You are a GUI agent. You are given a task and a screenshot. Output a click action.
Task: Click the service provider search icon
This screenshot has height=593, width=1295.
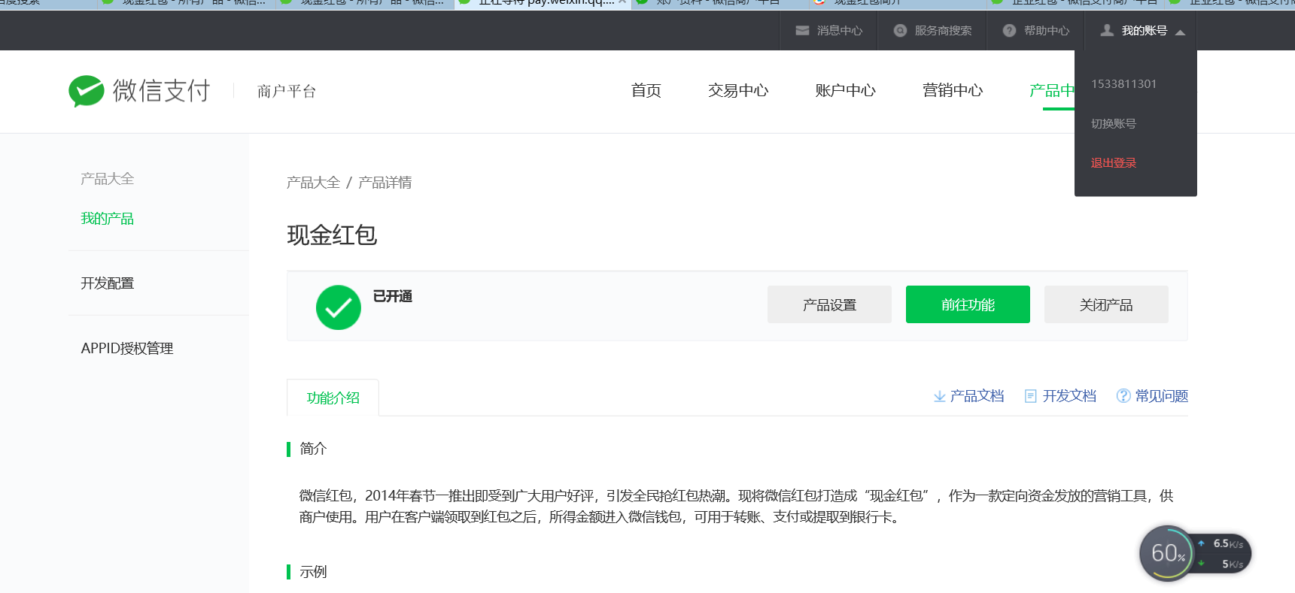click(x=900, y=31)
